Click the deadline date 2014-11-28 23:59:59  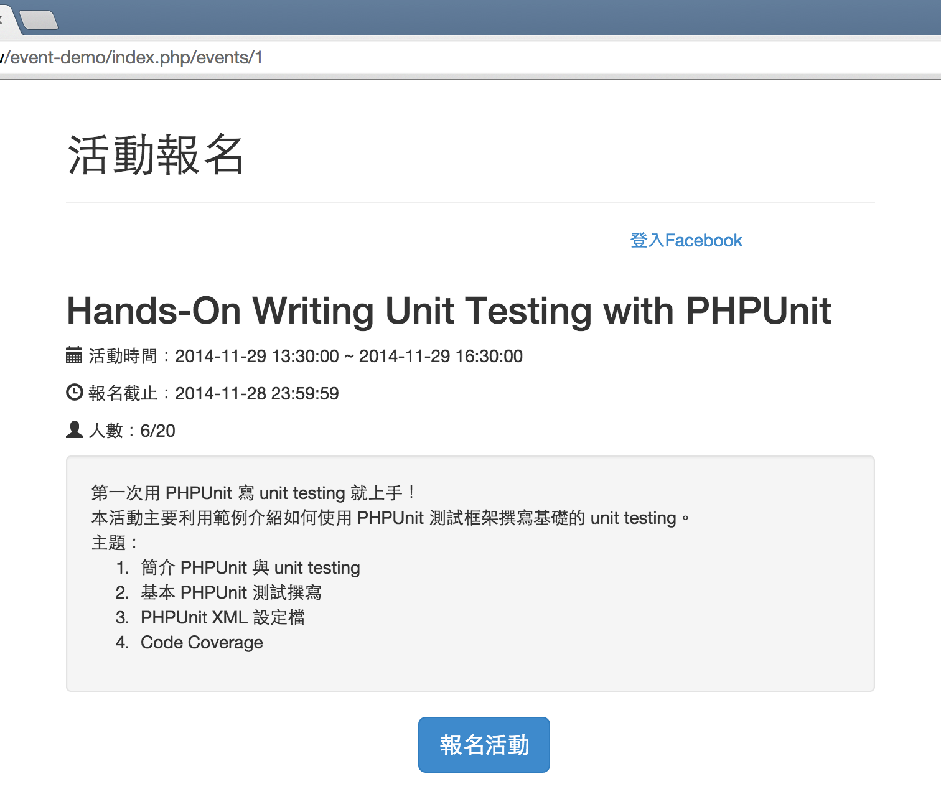256,393
